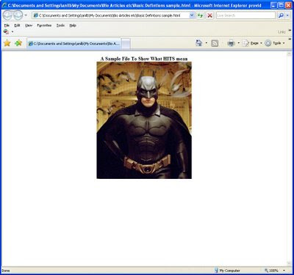Click the scroll up arrow of page scrollbar
Image resolution: width=294 pixels, height=275 pixels.
click(x=289, y=54)
